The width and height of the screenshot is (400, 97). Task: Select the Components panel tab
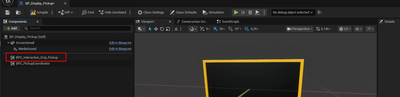tap(17, 22)
